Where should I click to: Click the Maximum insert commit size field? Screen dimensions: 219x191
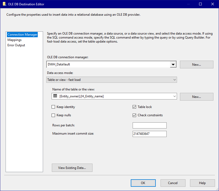point(150,134)
